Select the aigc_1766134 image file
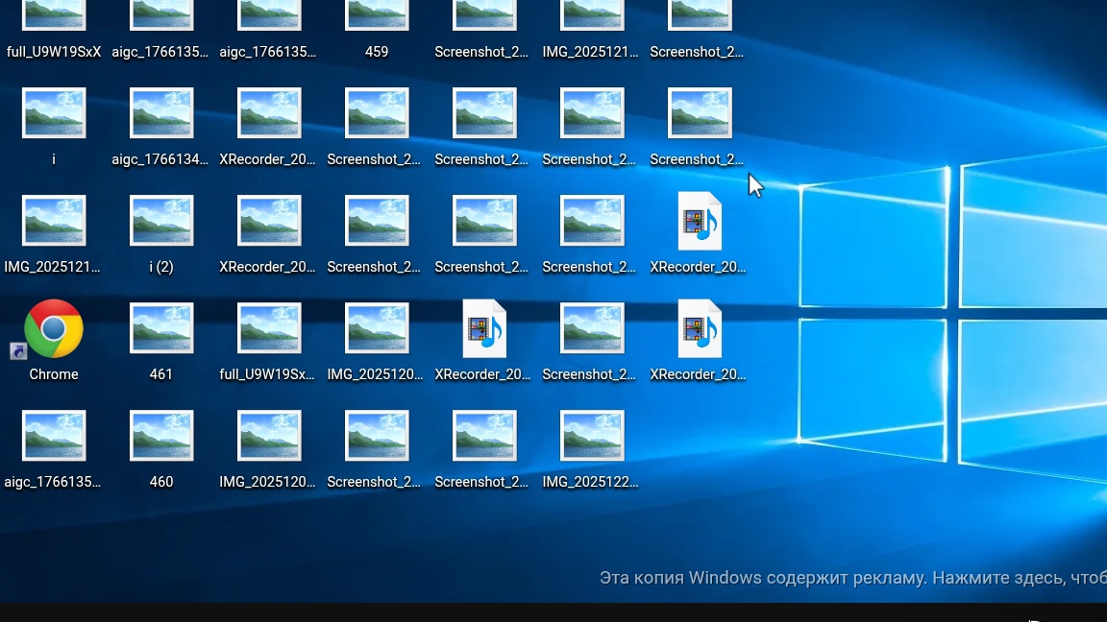 [161, 114]
